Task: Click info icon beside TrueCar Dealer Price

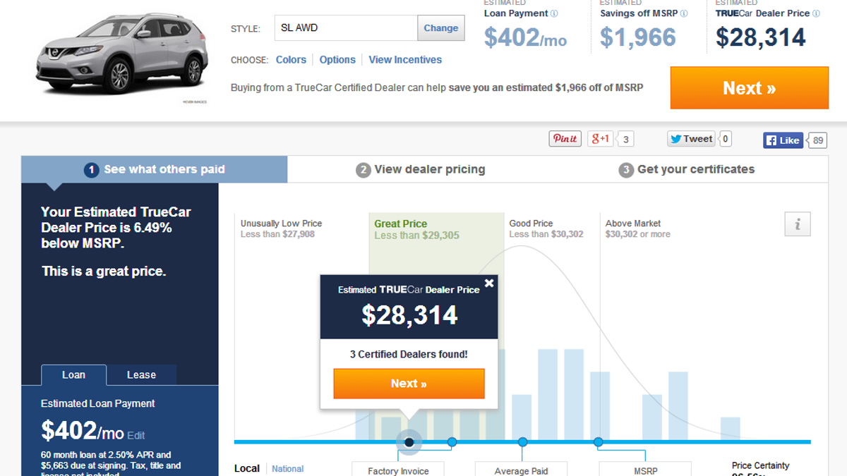Action: point(817,13)
